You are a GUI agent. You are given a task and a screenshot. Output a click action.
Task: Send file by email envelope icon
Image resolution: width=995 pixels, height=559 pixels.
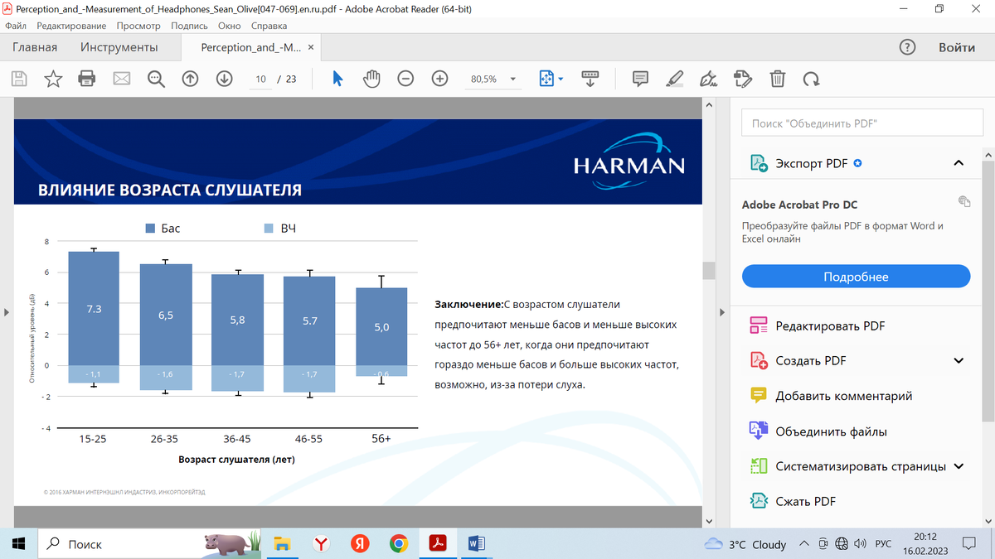[122, 79]
